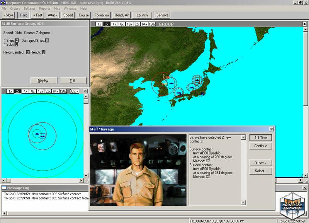Set unit window zoom to 128x
The image size is (309, 223).
63,91
